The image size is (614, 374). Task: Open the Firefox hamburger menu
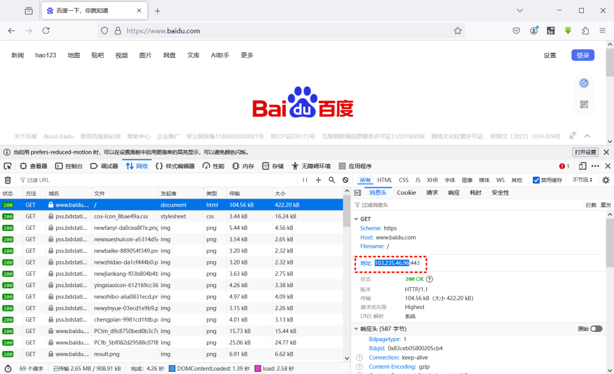(603, 31)
